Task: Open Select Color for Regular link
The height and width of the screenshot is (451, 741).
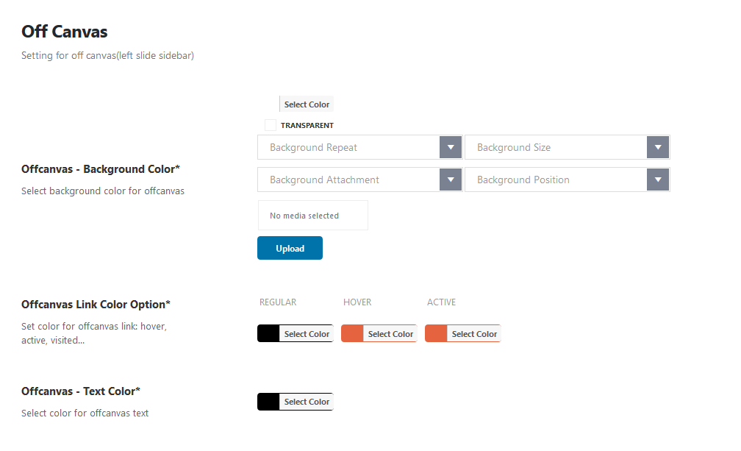Action: tap(307, 333)
